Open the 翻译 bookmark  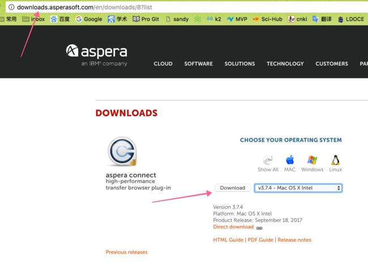[x=322, y=19]
